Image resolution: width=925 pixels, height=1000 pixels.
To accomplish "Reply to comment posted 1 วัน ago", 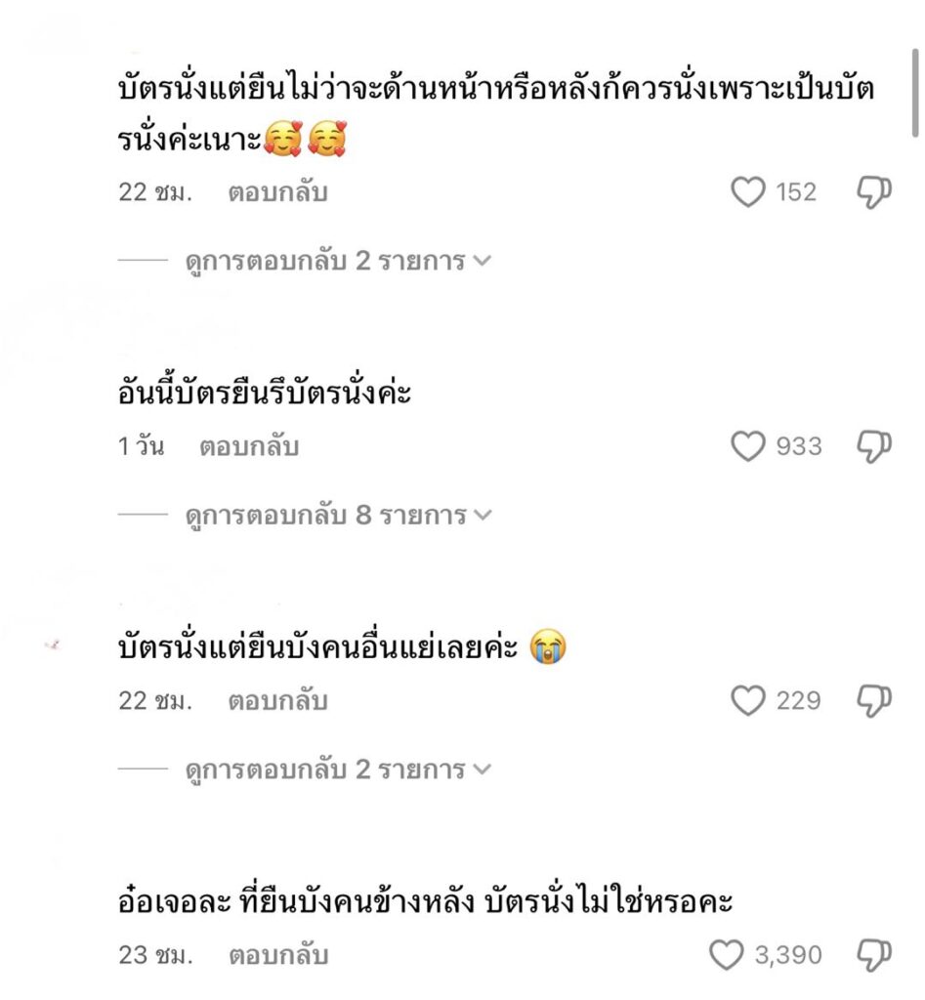I will [x=249, y=447].
